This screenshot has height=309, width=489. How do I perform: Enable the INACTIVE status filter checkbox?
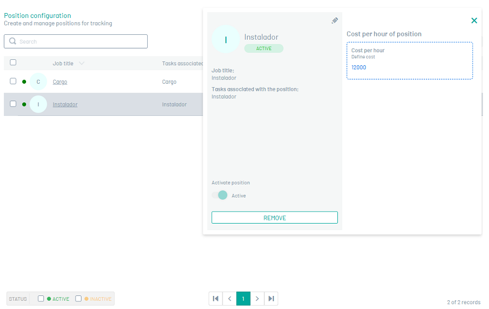click(78, 299)
